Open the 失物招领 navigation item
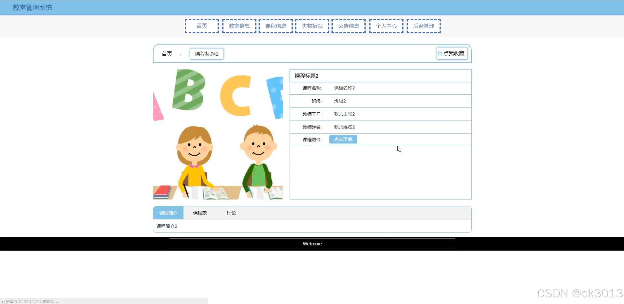The height and width of the screenshot is (304, 624). [312, 26]
